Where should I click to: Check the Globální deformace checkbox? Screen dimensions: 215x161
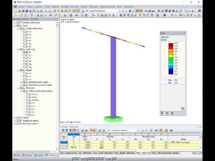coord(18,23)
